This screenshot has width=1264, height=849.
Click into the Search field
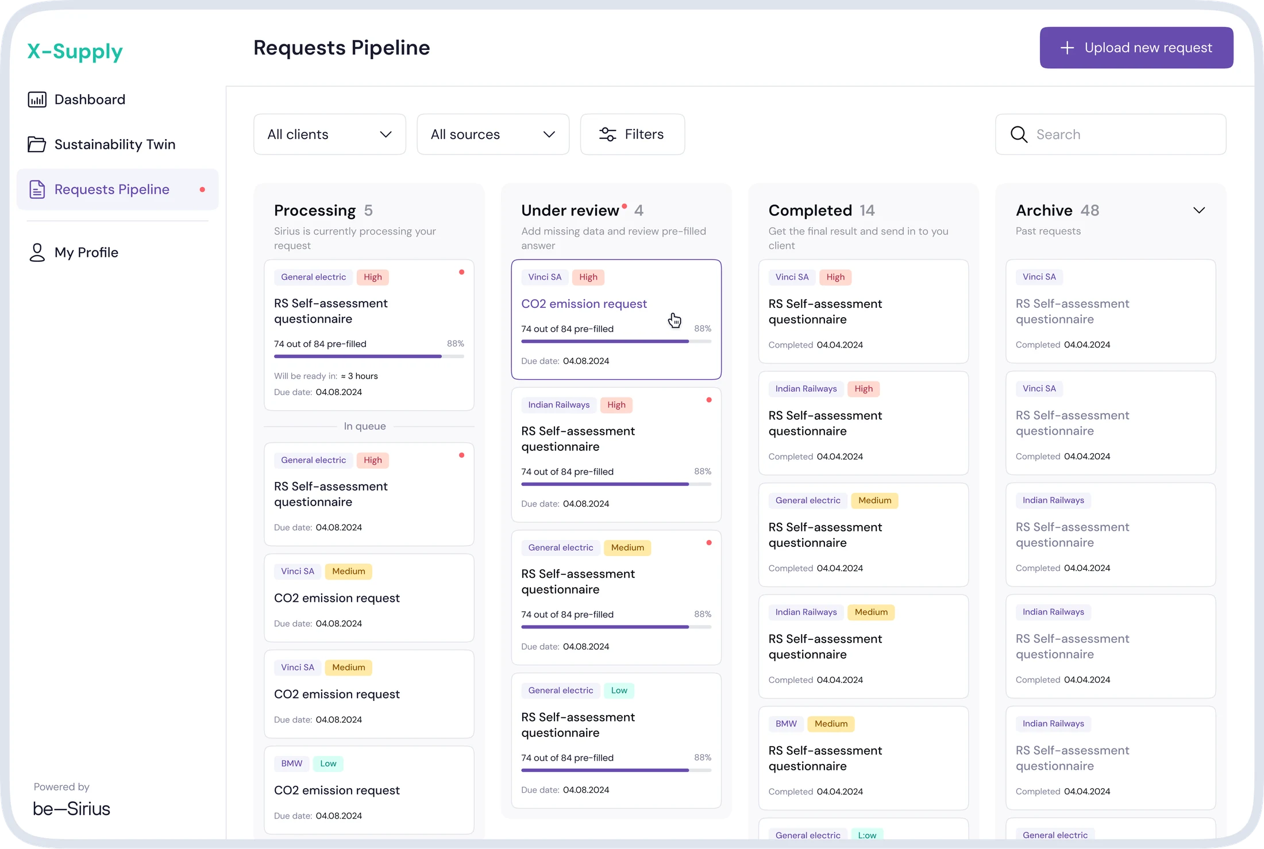click(x=1111, y=134)
